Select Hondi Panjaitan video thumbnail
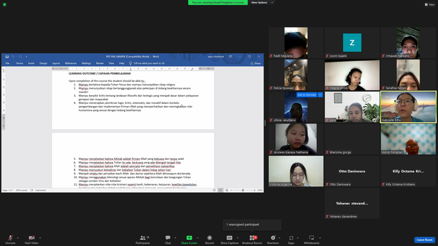The width and height of the screenshot is (438, 246). [x=408, y=139]
